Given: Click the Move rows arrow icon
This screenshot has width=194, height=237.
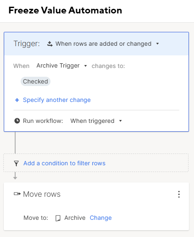Looking at the screenshot, I should coord(17,194).
